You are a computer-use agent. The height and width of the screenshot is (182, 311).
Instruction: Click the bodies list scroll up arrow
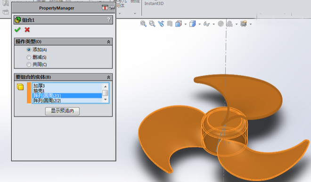106,87
